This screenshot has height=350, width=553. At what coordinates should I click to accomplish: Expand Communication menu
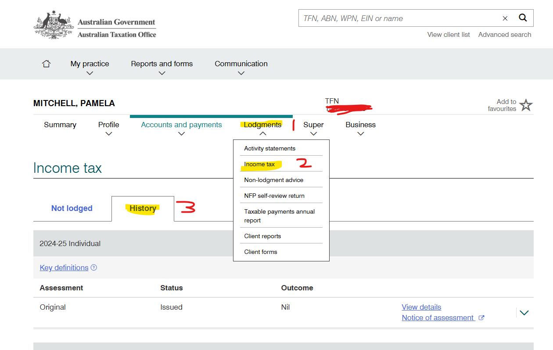(241, 68)
